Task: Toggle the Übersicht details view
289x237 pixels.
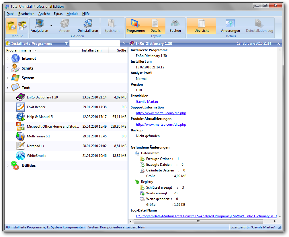Action: pos(201,25)
